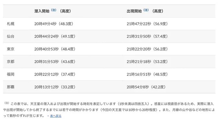Click cell 21時31分50秒（57.4度）
The image size is (220, 121).
pyautogui.click(x=147, y=36)
